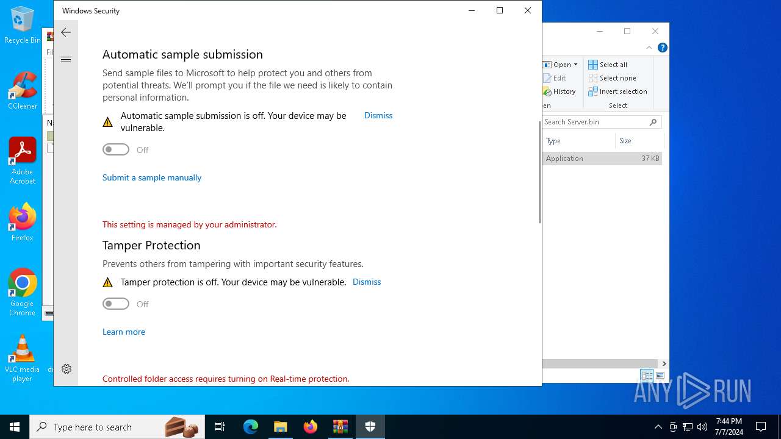Toggle Automatic sample submission switch
The height and width of the screenshot is (439, 781).
(x=116, y=149)
